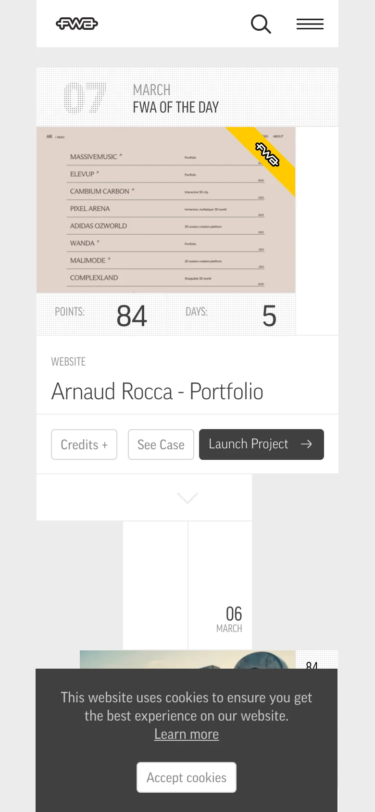This screenshot has width=375, height=812.
Task: Click the Points 84 score box
Action: [x=101, y=315]
